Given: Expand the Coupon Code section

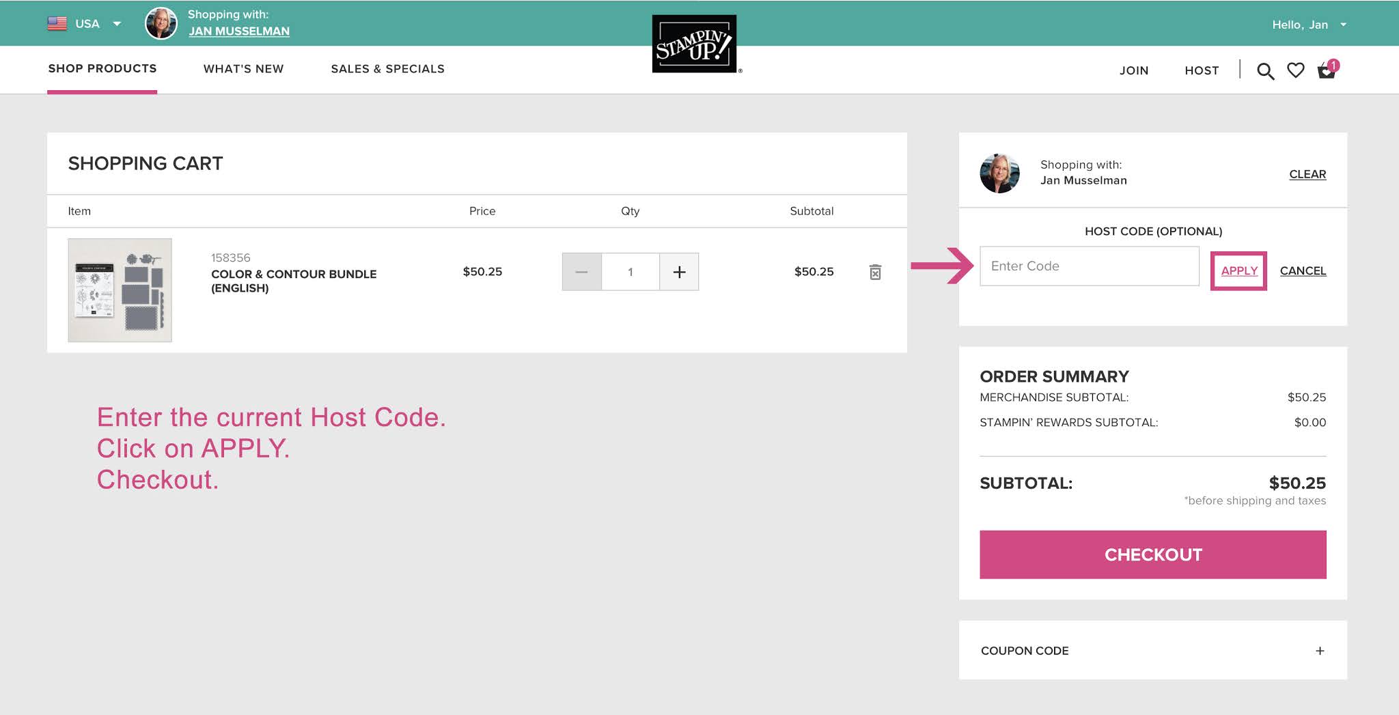Looking at the screenshot, I should (1317, 651).
